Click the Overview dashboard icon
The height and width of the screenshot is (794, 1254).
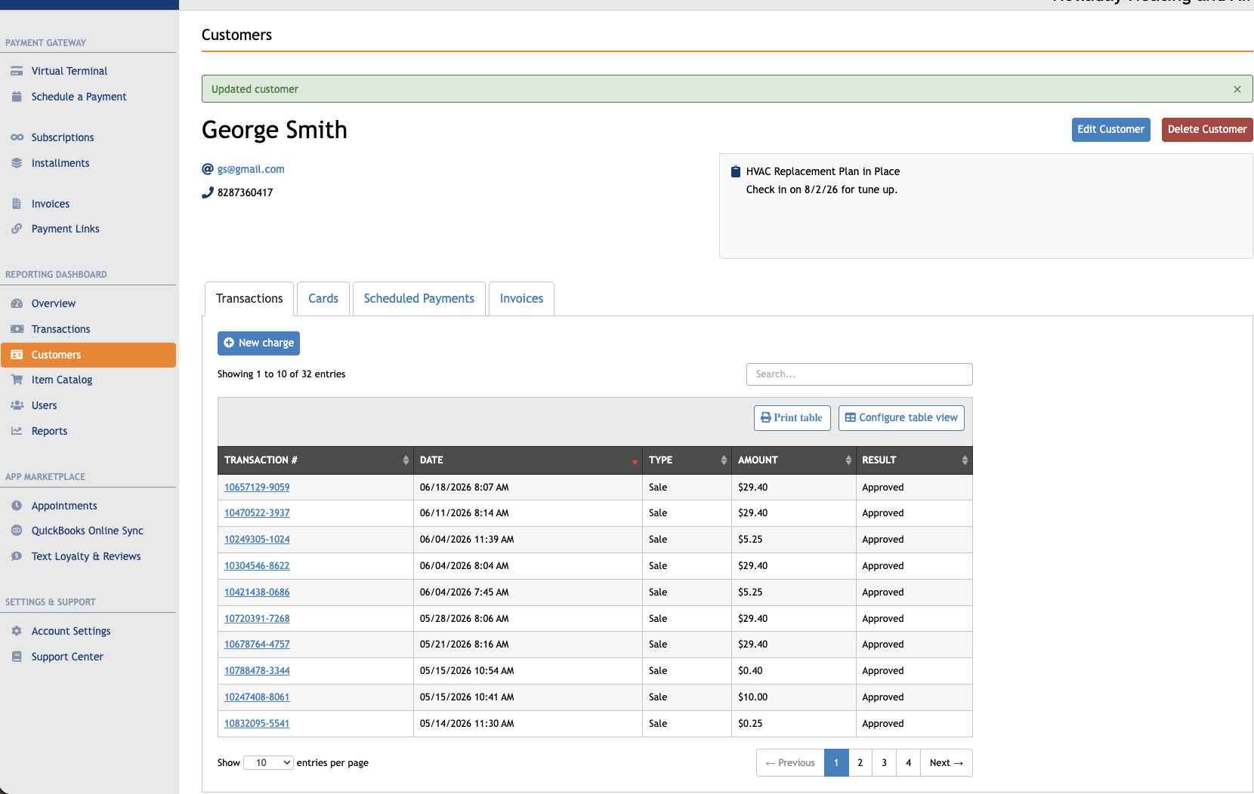[17, 303]
